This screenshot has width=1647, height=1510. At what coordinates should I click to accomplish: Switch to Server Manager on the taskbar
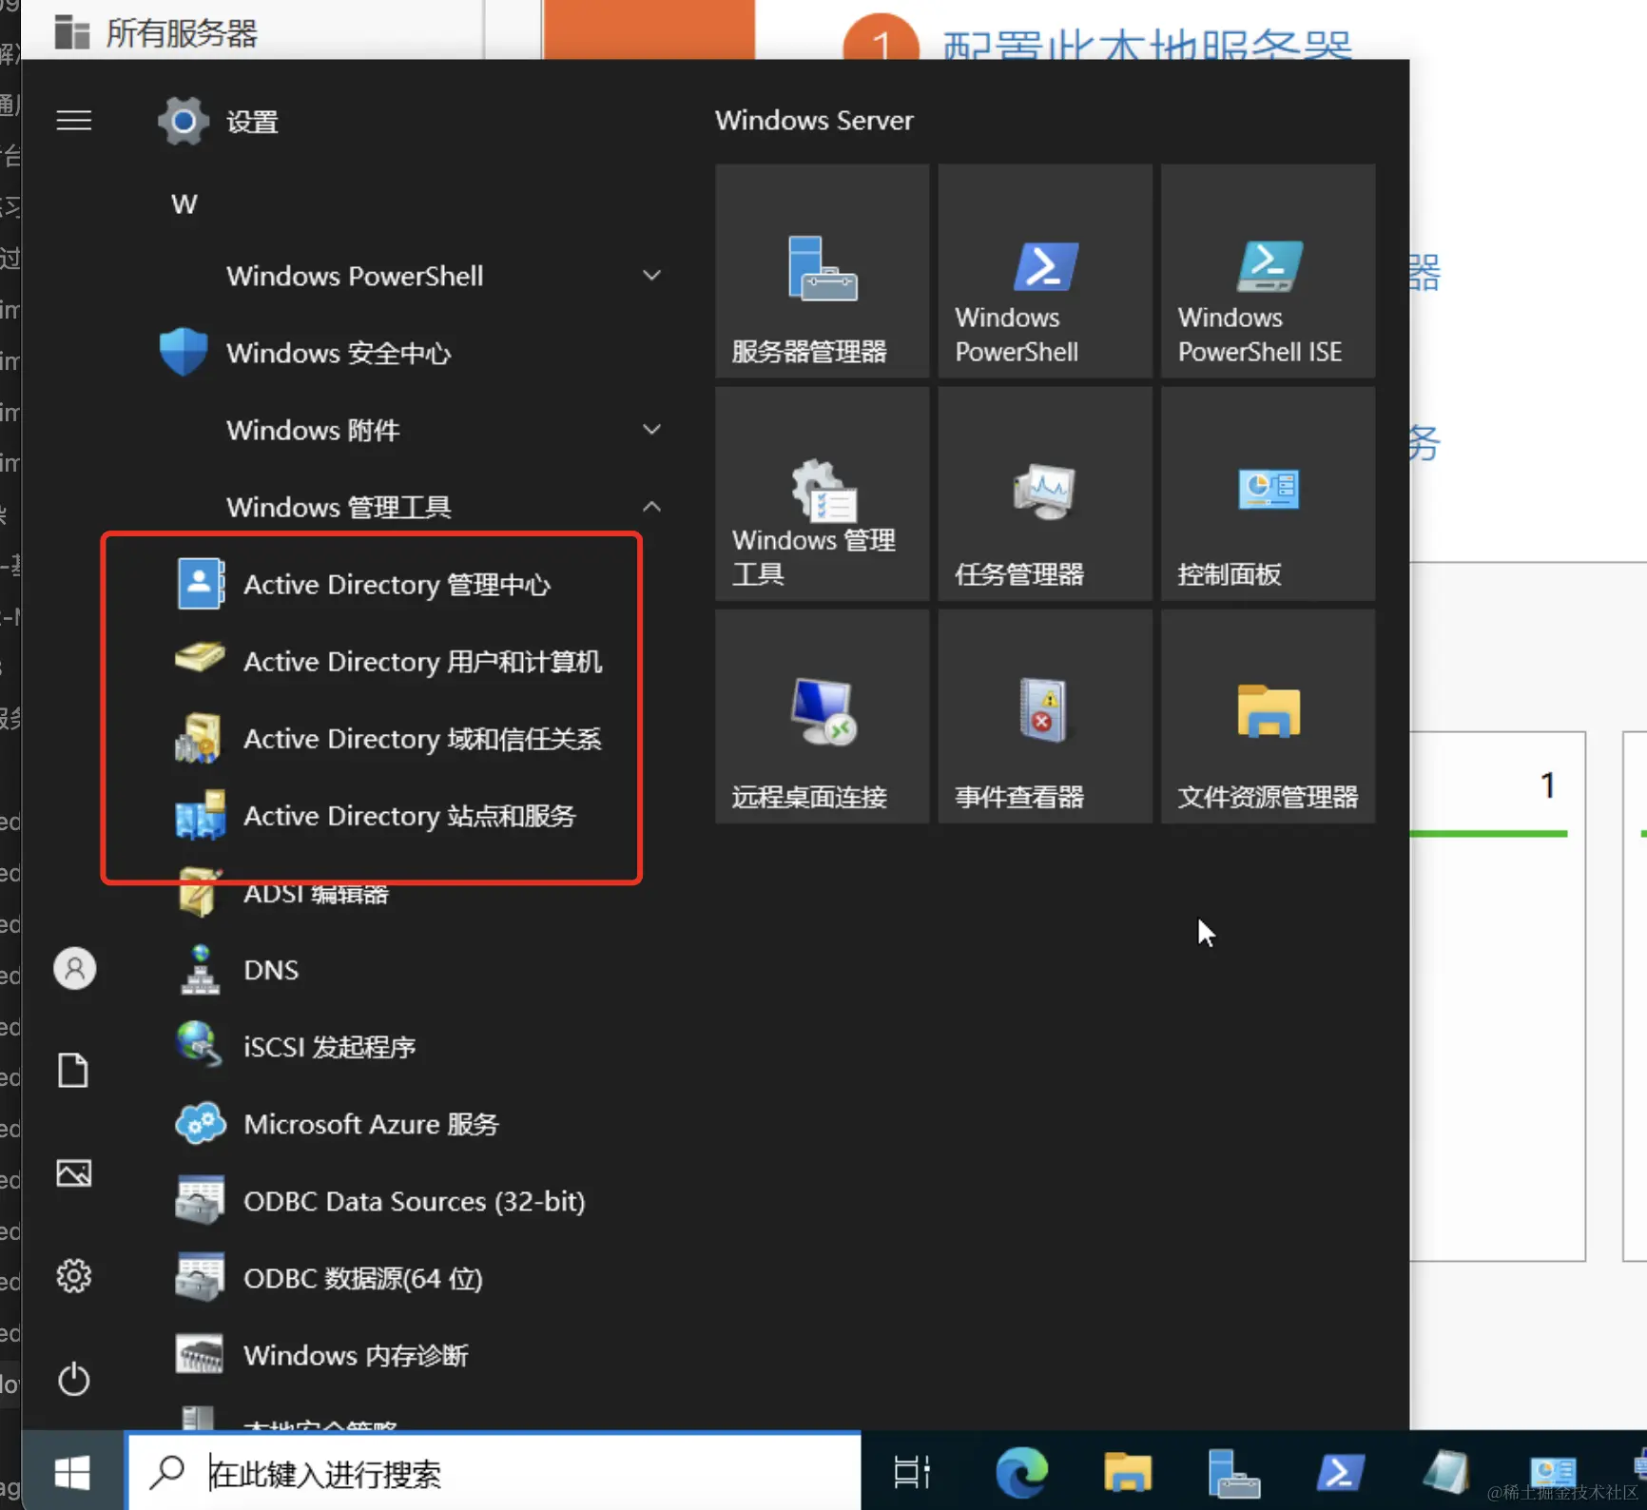(1233, 1473)
